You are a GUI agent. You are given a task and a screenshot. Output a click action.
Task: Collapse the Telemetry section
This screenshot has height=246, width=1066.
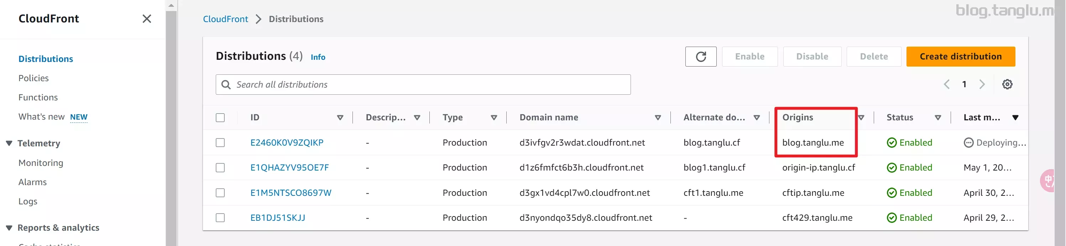coord(9,143)
